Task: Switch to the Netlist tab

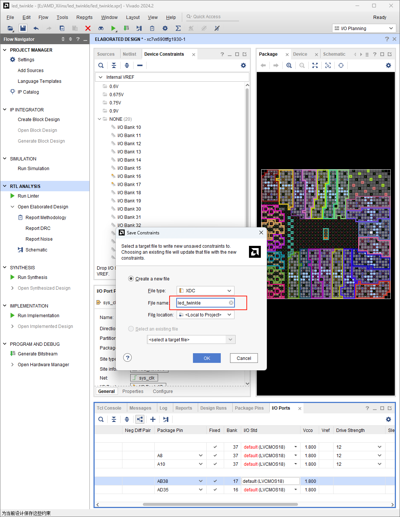Action: [129, 54]
